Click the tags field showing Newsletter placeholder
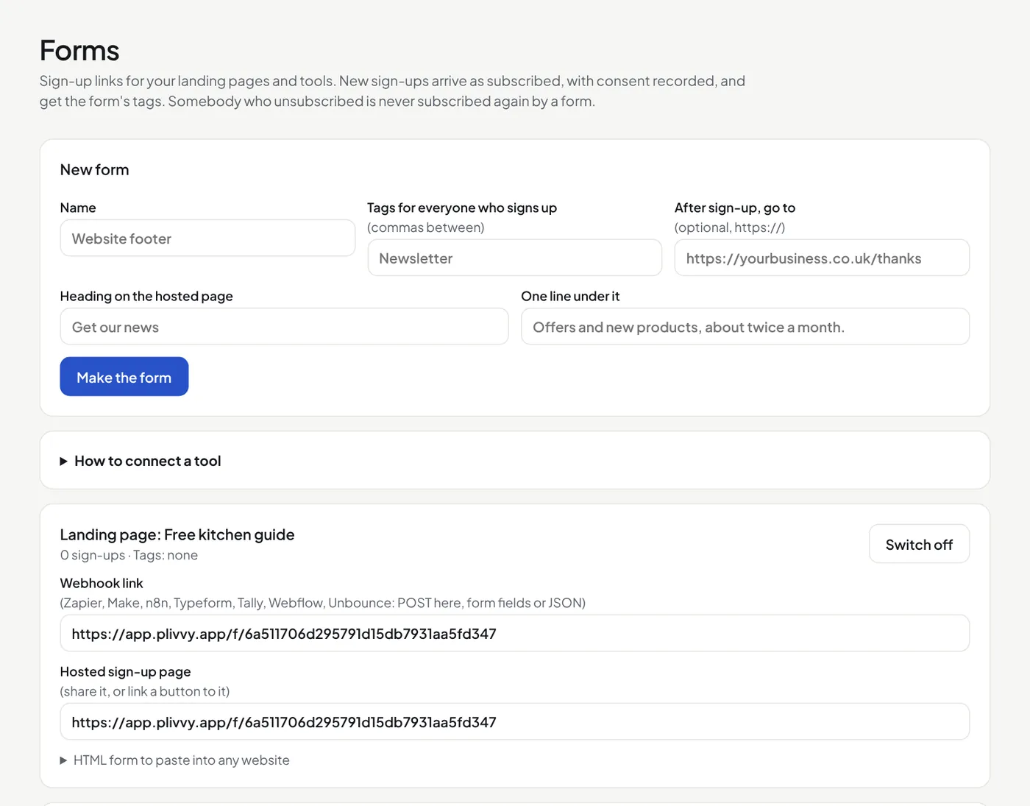Screen dimensions: 1030x806 point(515,258)
